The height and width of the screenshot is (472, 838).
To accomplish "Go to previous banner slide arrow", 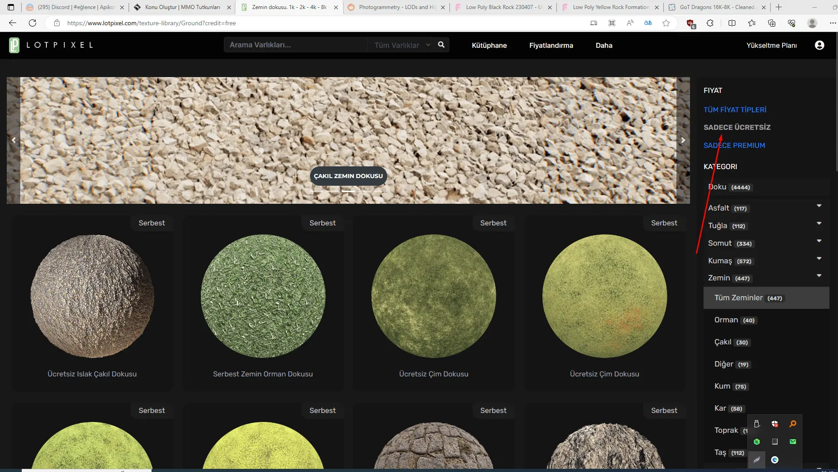I will tap(14, 140).
